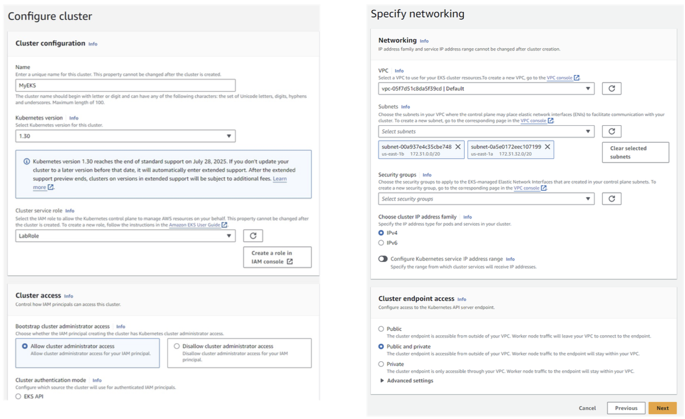Remove subnet-00a937e4c35cbe748 with its X icon
The height and width of the screenshot is (419, 685).
tap(458, 147)
